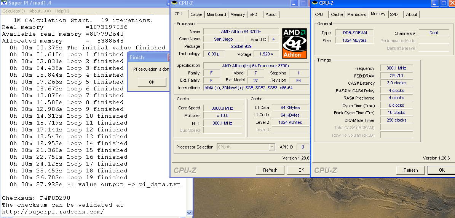The height and width of the screenshot is (218, 455).
Task: Click the Specification field text
Action: pos(256,66)
